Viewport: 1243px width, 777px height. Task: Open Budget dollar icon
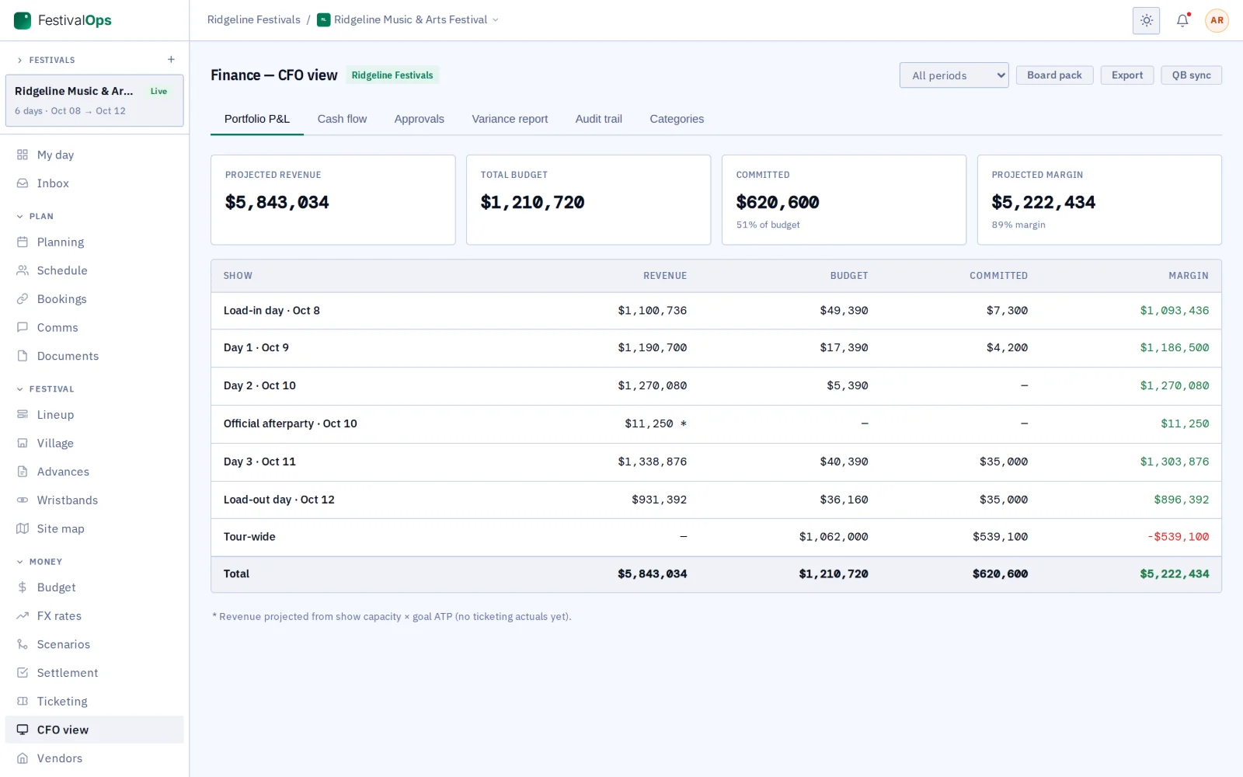pos(23,587)
